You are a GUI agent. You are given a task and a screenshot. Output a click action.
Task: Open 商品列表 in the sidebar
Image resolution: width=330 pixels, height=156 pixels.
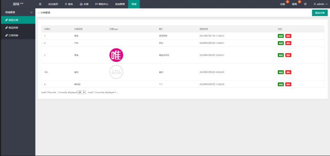coord(18,28)
